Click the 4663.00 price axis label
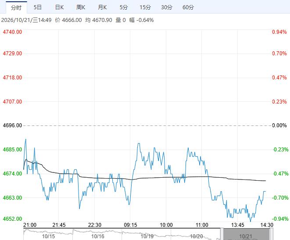The image size is (290, 240). pos(12,197)
